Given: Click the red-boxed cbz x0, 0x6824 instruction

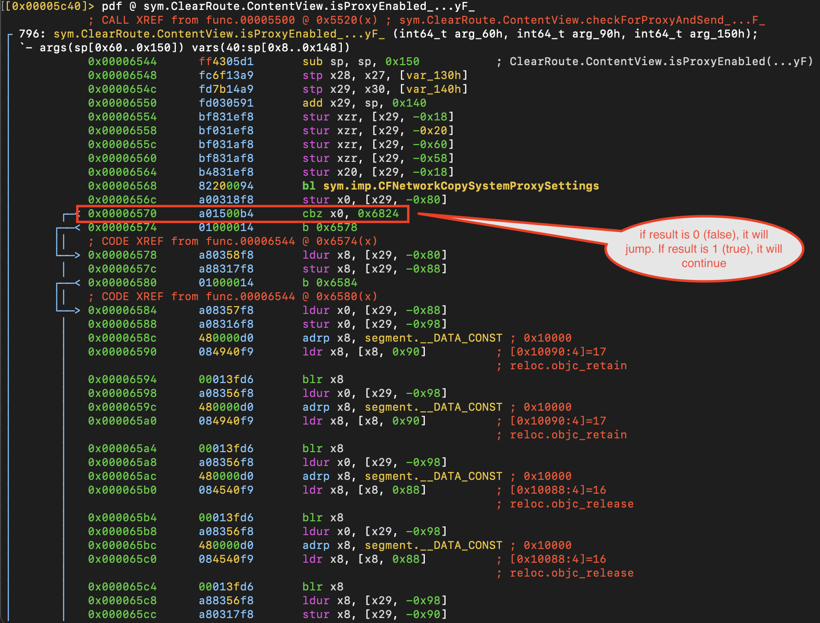Looking at the screenshot, I should coord(350,214).
